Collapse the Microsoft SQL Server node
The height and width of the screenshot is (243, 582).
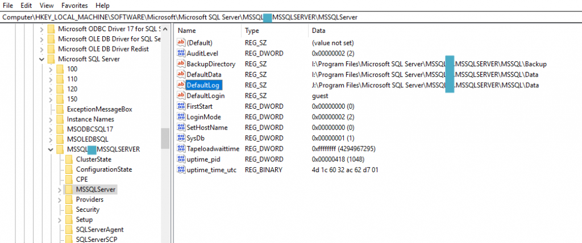pyautogui.click(x=41, y=59)
